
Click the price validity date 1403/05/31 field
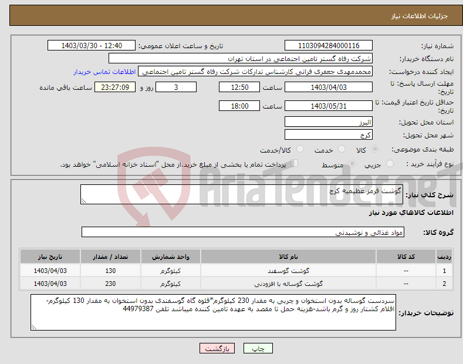pyautogui.click(x=329, y=106)
